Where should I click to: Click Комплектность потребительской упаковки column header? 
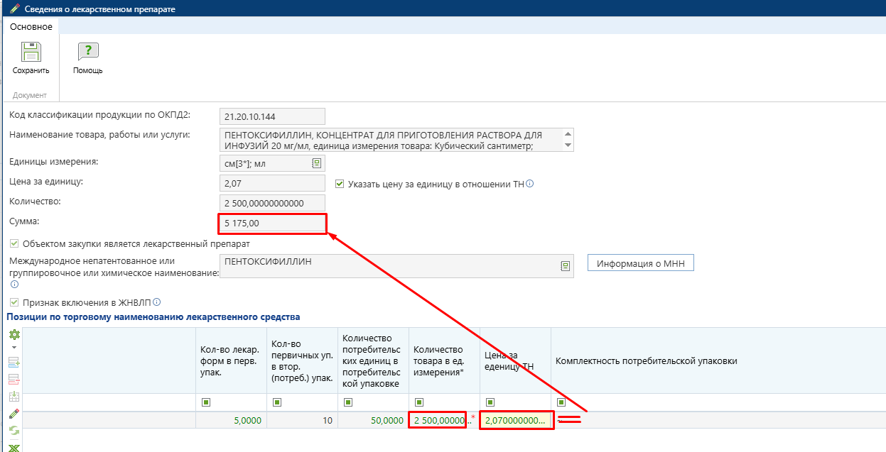pos(646,361)
